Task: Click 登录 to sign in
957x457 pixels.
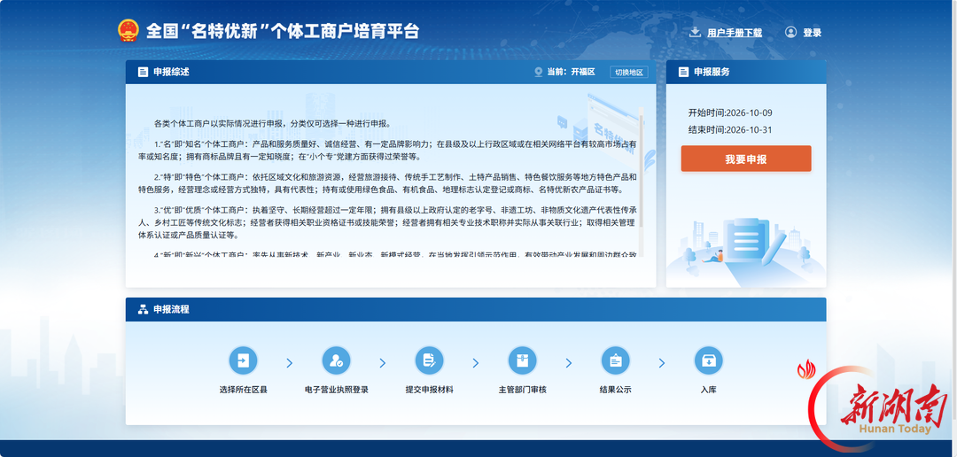Action: coord(813,33)
